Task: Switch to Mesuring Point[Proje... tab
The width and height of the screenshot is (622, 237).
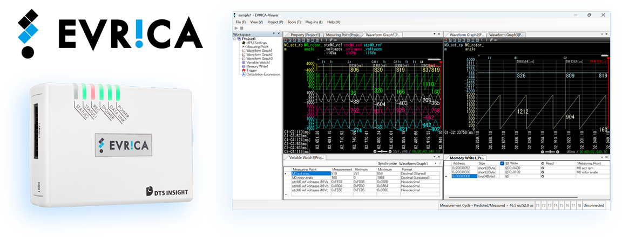Action: (x=343, y=35)
